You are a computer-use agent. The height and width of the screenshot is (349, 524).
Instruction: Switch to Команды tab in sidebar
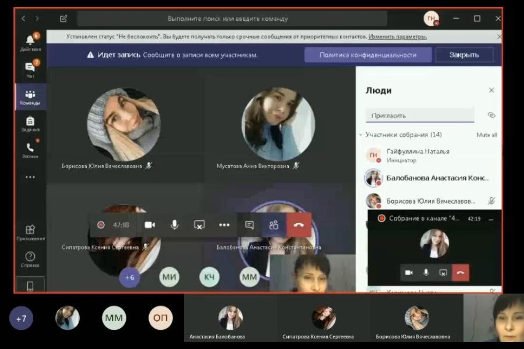[x=30, y=97]
